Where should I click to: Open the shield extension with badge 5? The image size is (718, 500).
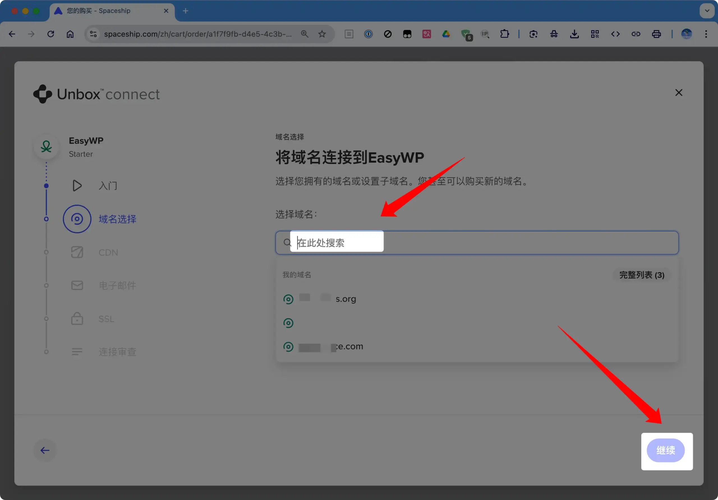pos(466,34)
